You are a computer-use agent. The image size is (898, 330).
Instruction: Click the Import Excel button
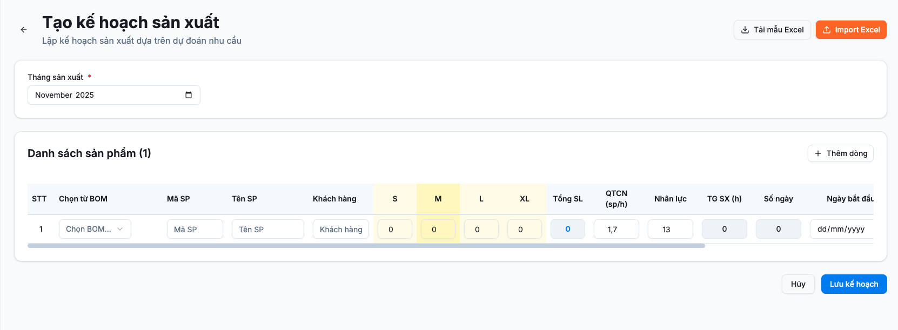[x=851, y=30]
